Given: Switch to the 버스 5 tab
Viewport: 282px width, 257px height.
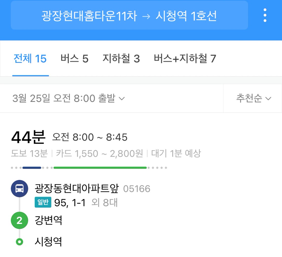Looking at the screenshot, I should coord(75,59).
